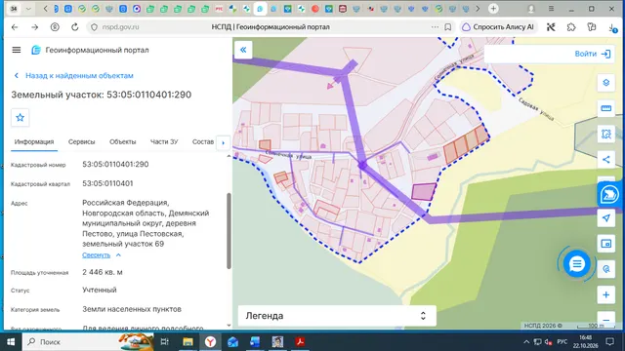Switch to the Сервисы tab
625x351 pixels.
(x=81, y=141)
